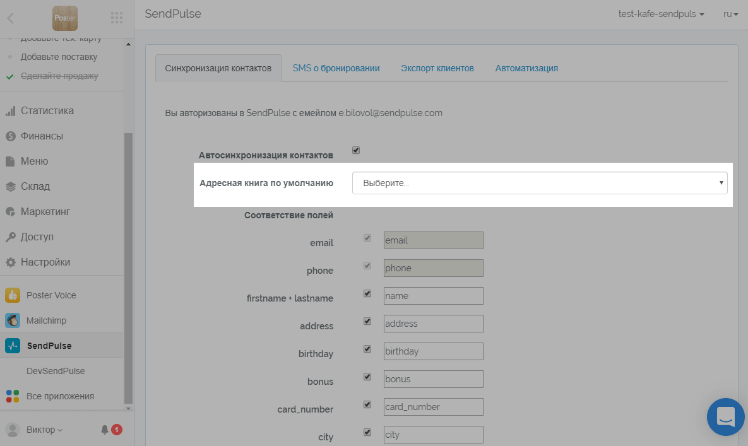Click Добавьте поставку onboarding step

pyautogui.click(x=59, y=57)
